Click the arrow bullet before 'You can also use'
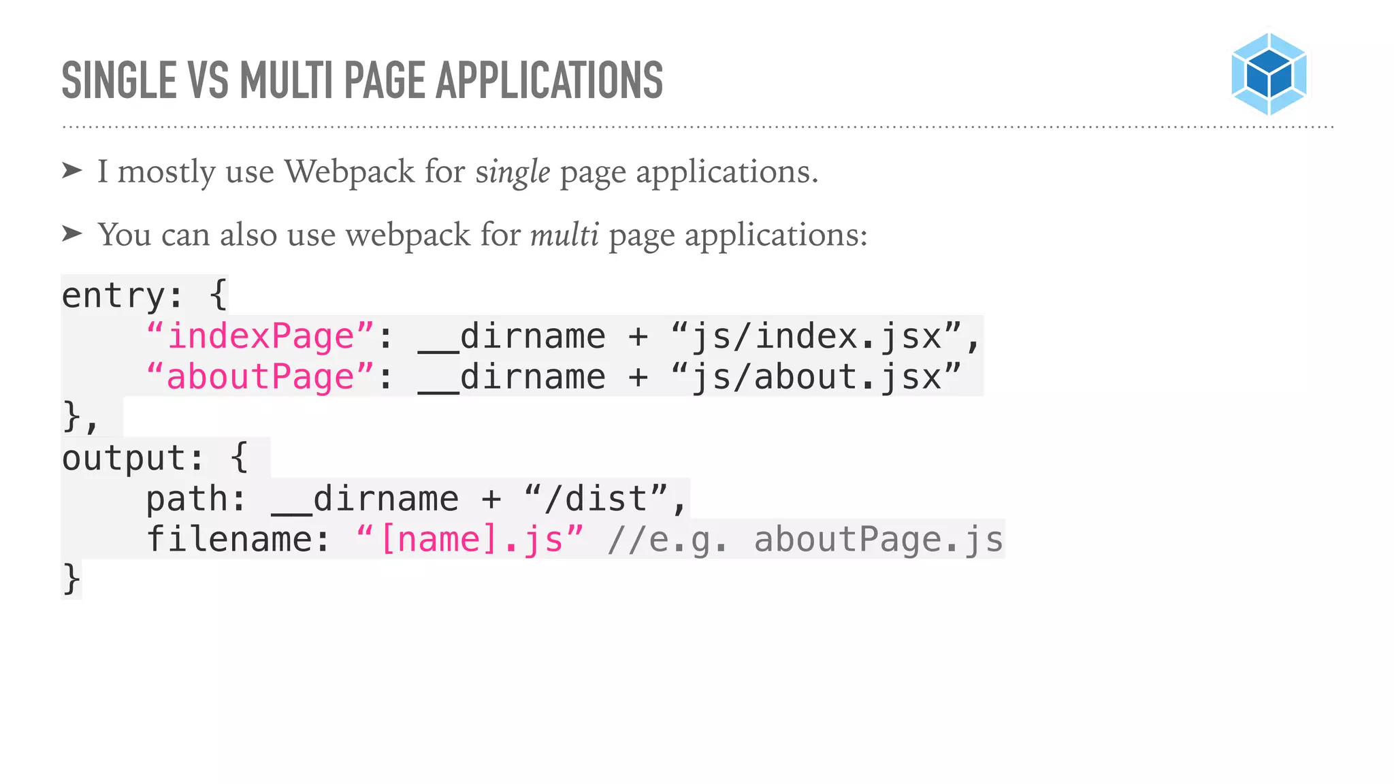 point(72,233)
